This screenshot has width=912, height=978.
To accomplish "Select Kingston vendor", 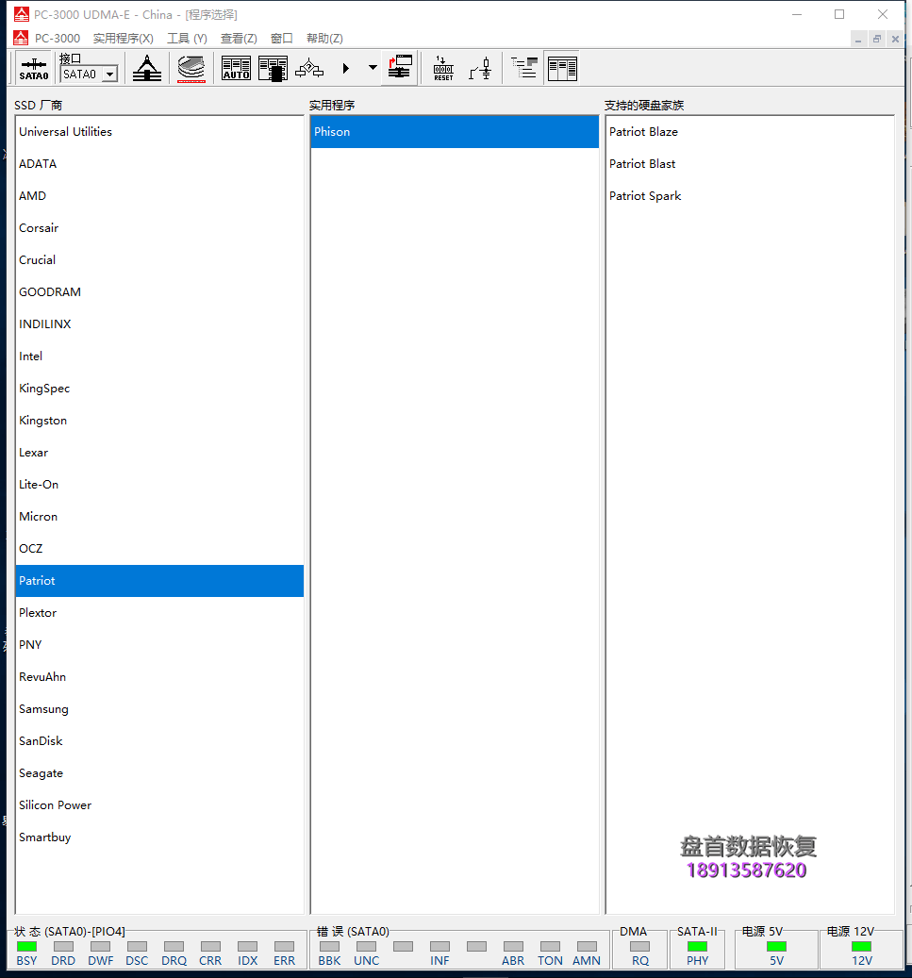I will [x=159, y=421].
